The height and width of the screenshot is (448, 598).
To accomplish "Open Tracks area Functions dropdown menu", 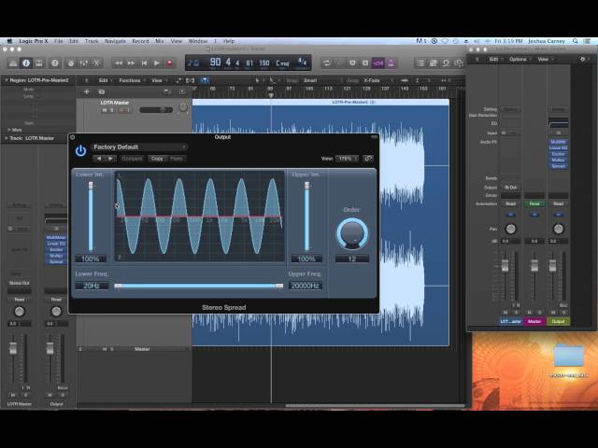I will [x=132, y=80].
